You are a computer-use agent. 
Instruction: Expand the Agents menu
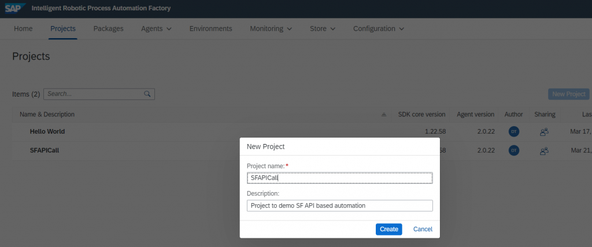click(156, 29)
